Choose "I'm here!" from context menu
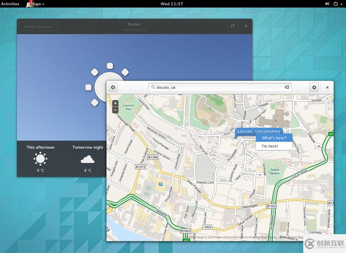Viewport: 346px width, 253px height. point(274,146)
